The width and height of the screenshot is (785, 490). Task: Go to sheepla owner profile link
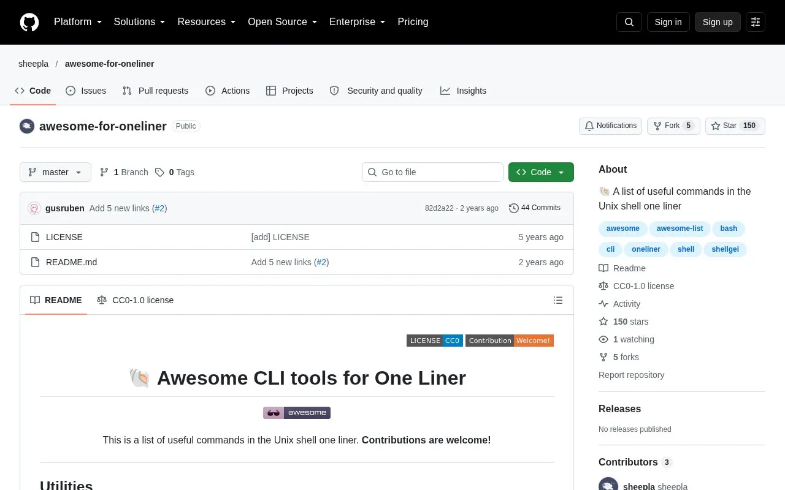[x=33, y=64]
